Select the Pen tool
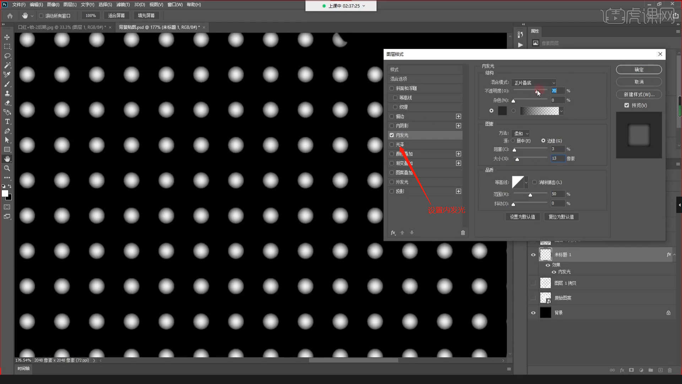Screen dimensions: 682x384 7,131
